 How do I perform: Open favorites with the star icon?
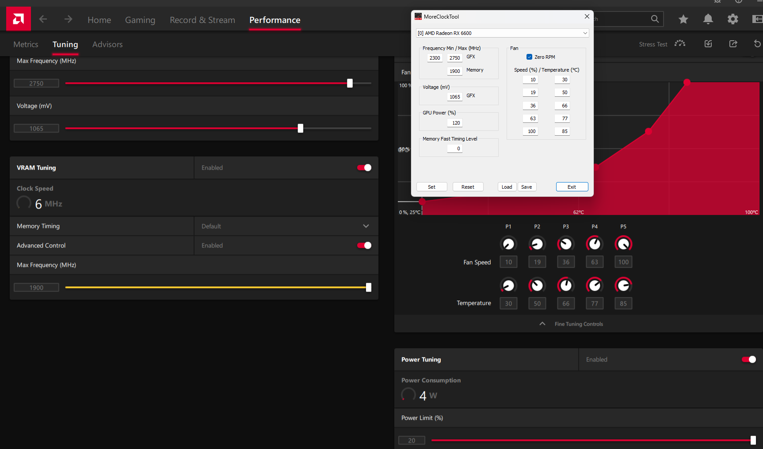point(683,19)
